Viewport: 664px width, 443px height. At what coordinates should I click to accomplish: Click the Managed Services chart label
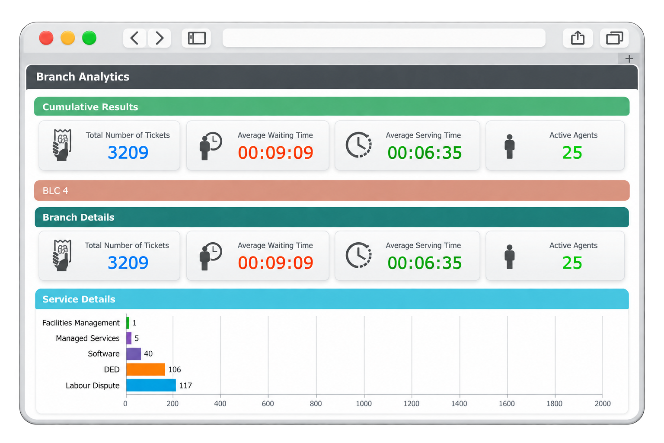click(88, 338)
